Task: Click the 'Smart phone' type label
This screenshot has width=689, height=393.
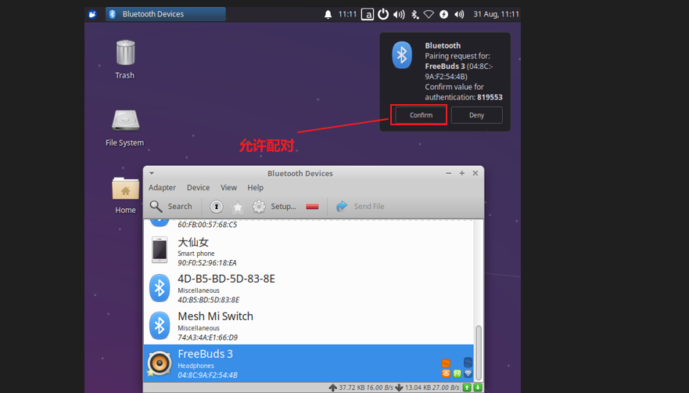Action: click(196, 254)
